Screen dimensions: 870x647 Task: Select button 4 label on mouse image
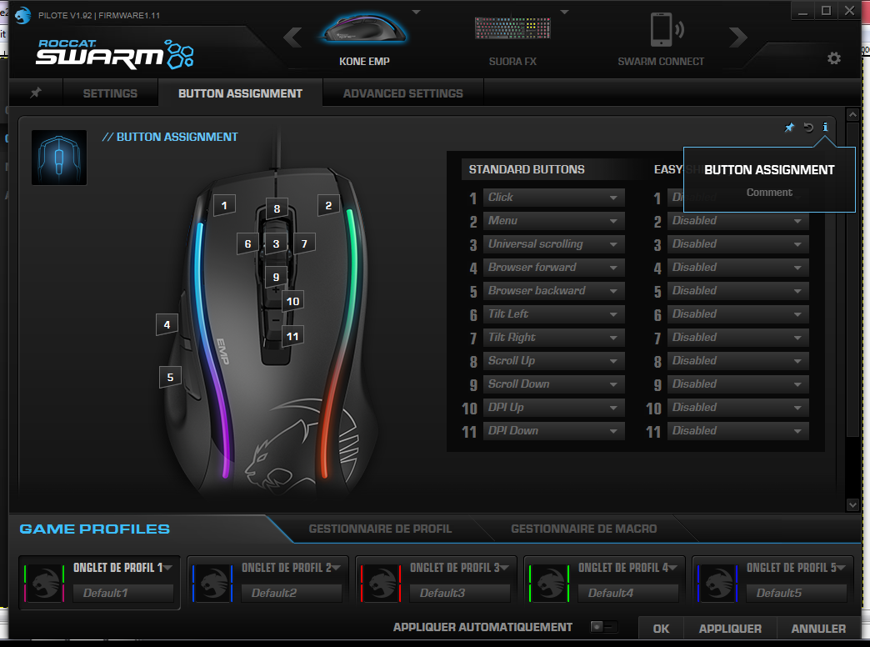[167, 324]
